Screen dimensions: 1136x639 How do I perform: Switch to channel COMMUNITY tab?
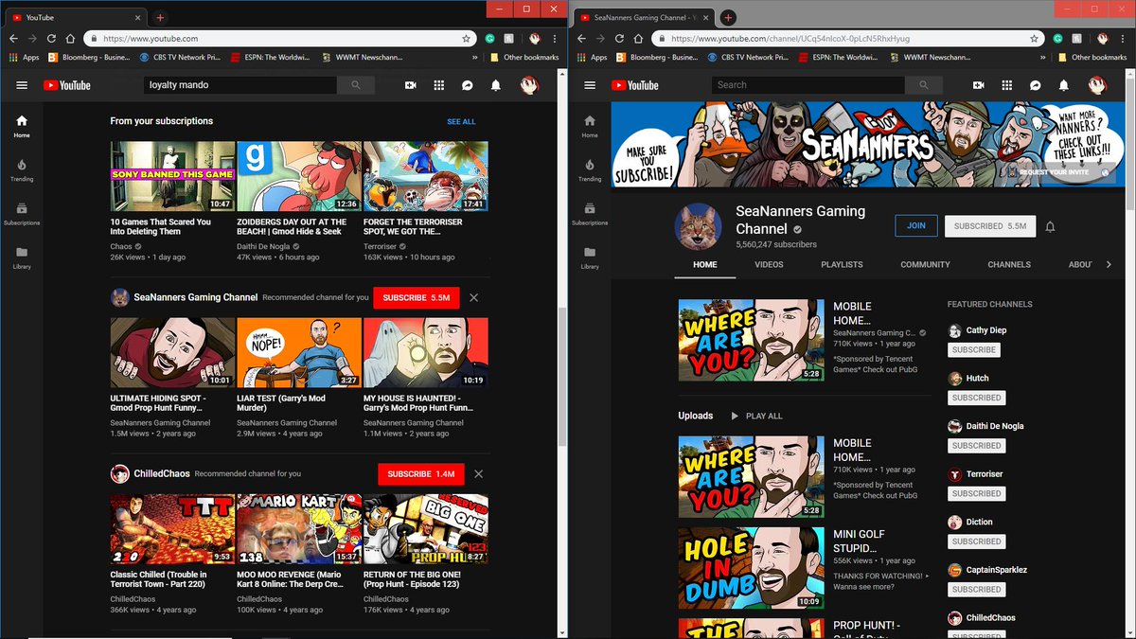point(925,264)
